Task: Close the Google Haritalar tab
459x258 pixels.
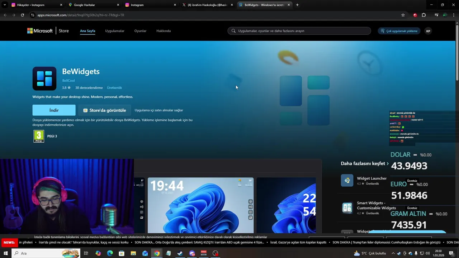Action: 118,5
